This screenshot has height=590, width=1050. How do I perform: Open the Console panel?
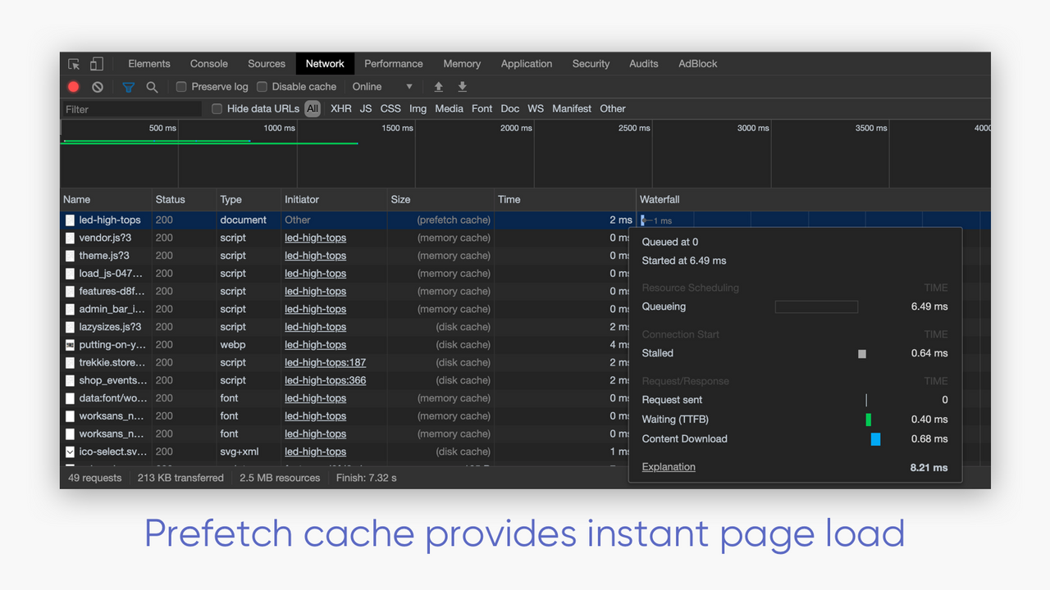(x=208, y=63)
